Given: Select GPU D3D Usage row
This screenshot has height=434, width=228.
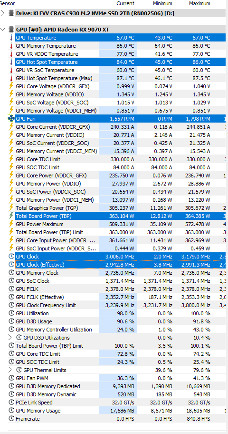Looking at the screenshot, I should click(x=120, y=321).
